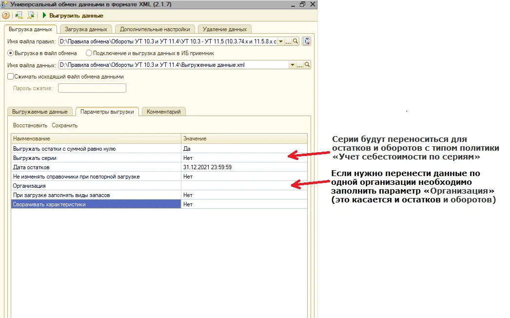Expand the rules file name dropdown
Screen dimensions: 510x318
(281, 41)
